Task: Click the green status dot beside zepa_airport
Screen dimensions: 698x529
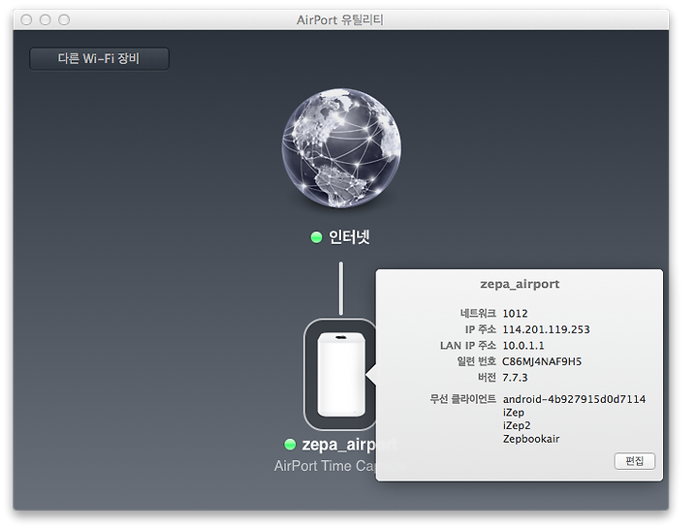Action: pos(290,444)
